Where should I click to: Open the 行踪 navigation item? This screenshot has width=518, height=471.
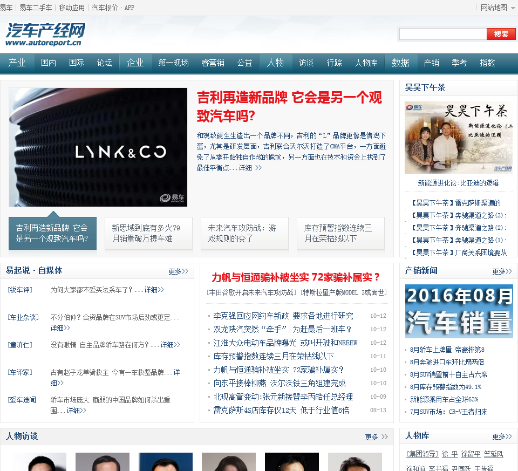tap(334, 63)
